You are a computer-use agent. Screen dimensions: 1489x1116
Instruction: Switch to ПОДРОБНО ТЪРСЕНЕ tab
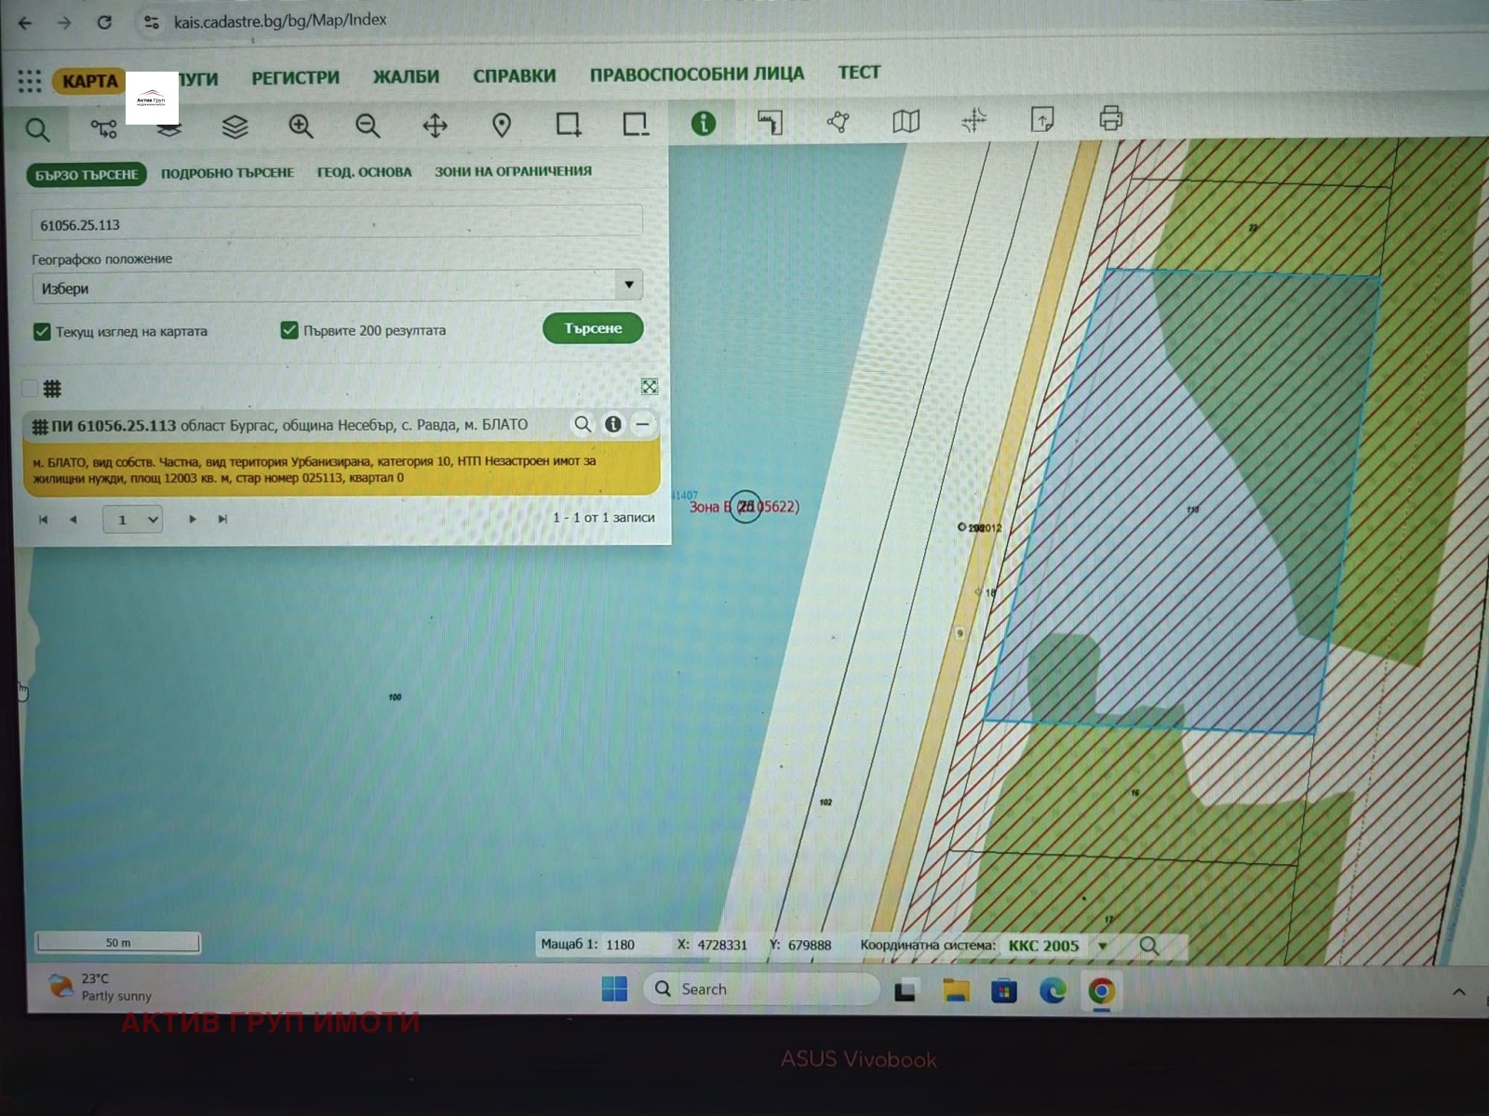coord(227,173)
